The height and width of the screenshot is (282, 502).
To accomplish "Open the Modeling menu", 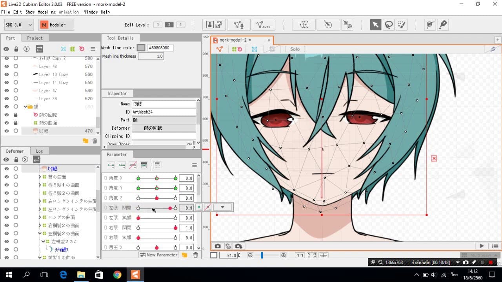I will 46,12.
